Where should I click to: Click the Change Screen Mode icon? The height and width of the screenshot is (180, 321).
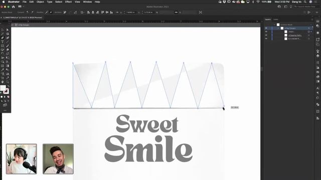[x=5, y=105]
